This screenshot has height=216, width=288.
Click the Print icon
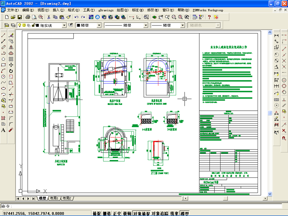(28, 17)
